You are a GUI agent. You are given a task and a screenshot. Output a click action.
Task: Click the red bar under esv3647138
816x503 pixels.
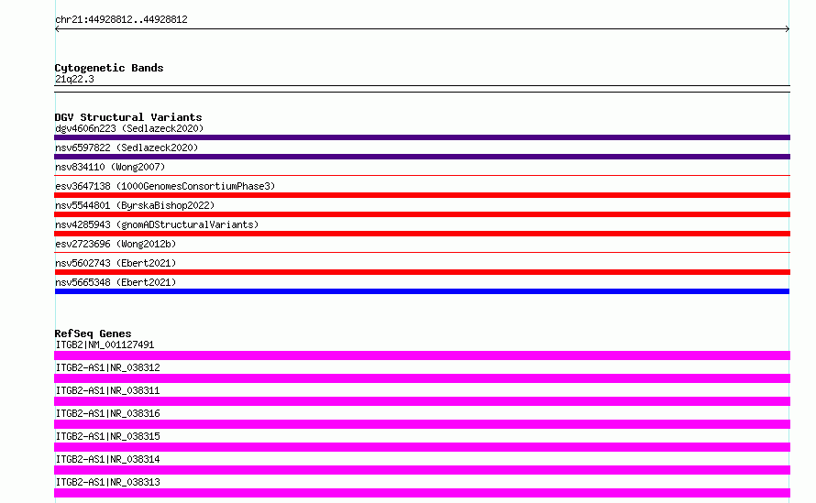(x=422, y=195)
